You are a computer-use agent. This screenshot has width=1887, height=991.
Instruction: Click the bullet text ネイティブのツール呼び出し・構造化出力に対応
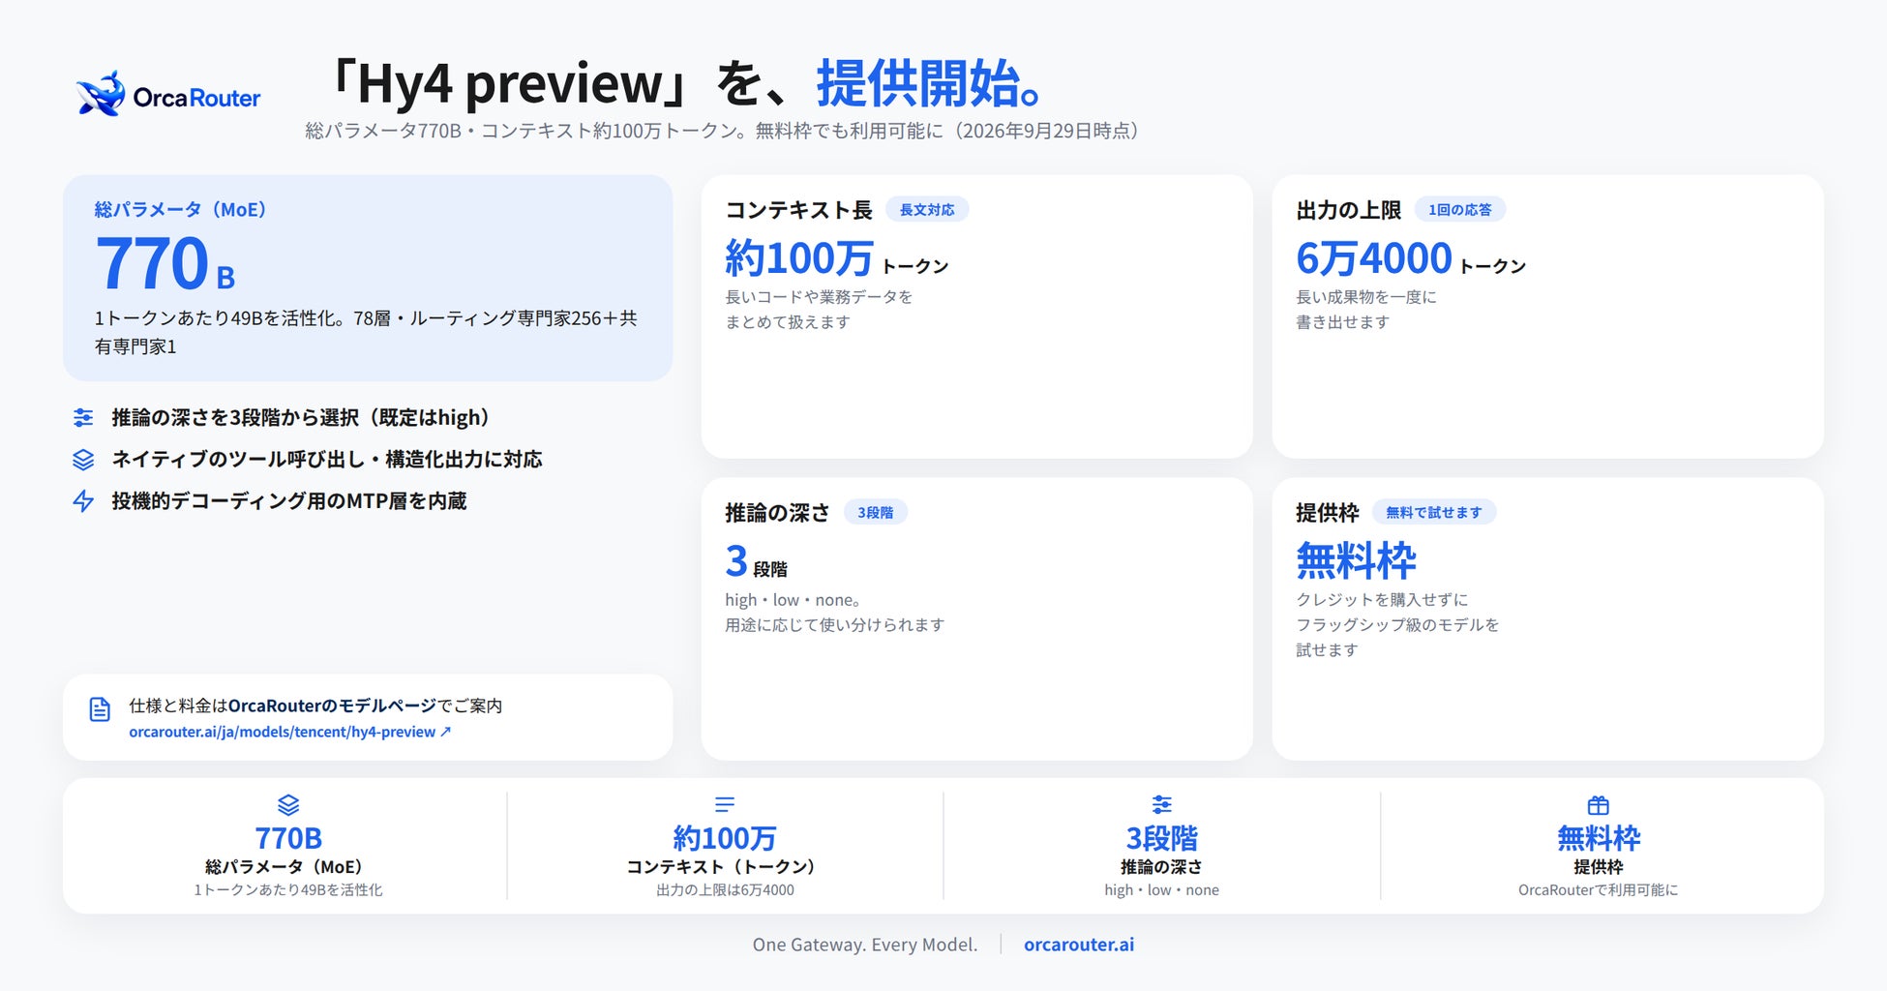pyautogui.click(x=327, y=460)
